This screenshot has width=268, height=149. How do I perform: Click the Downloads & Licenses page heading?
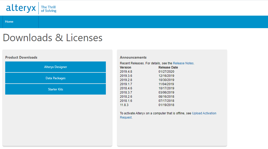coord(53,38)
